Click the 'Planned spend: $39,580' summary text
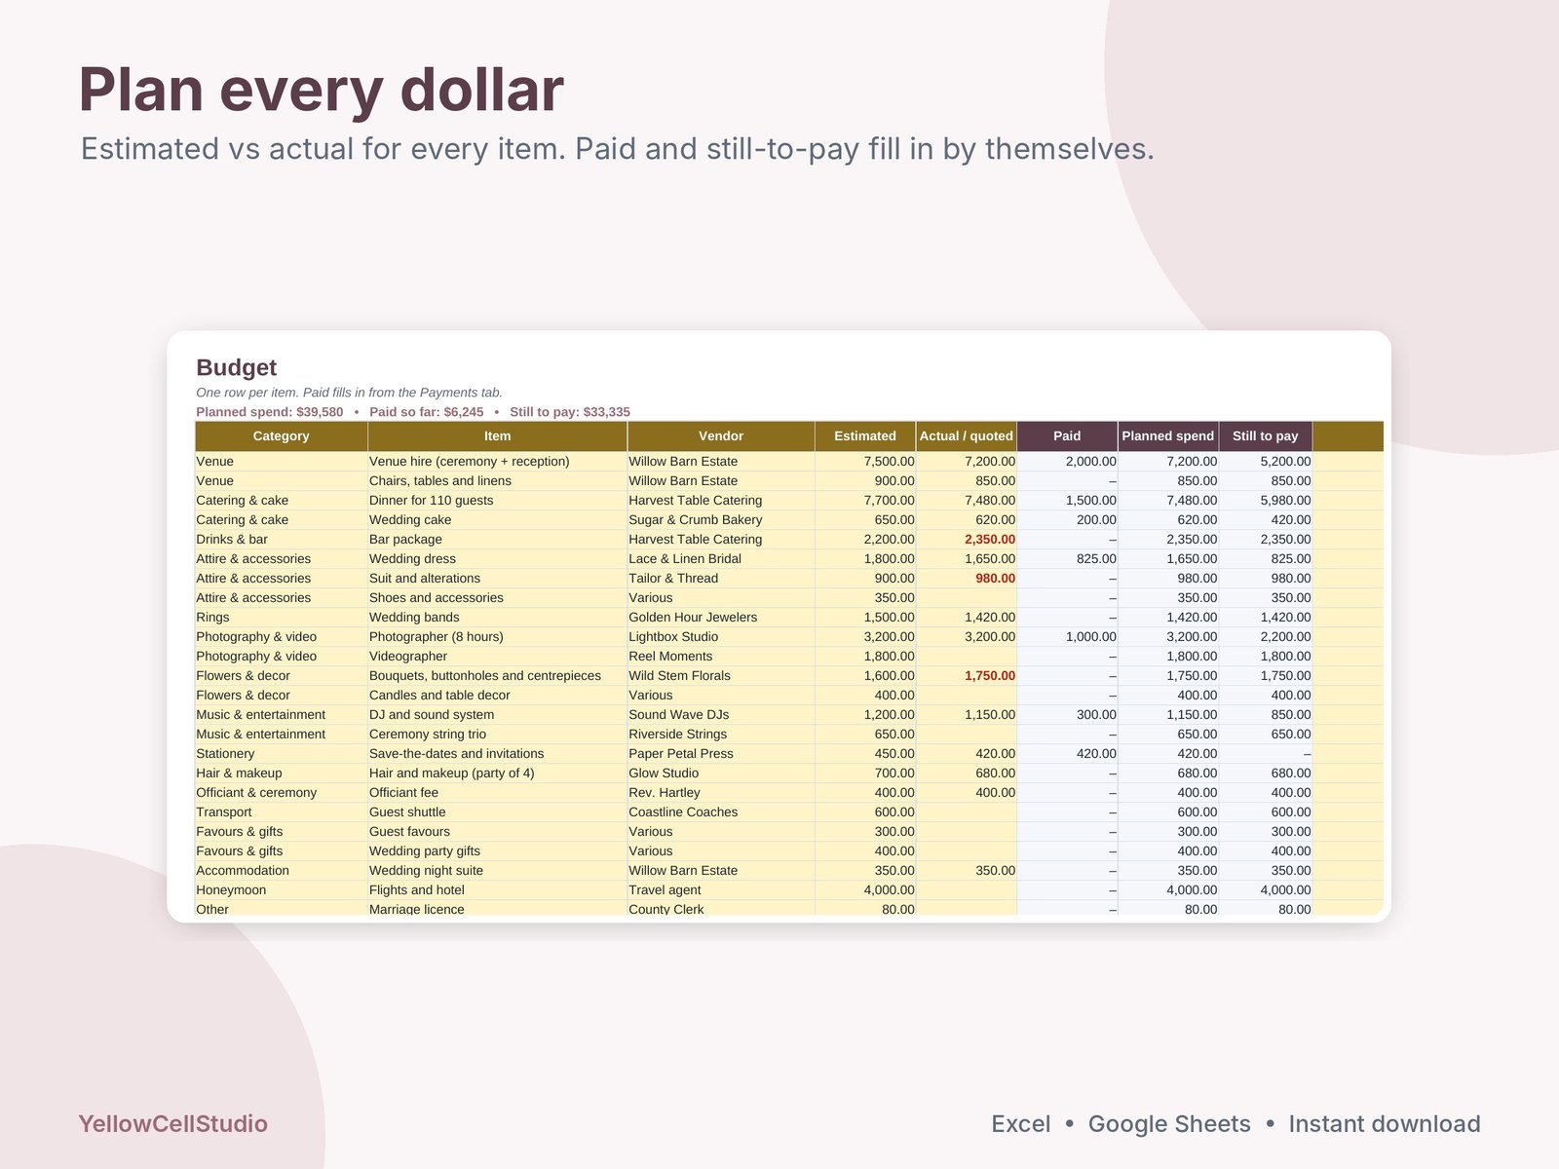The image size is (1559, 1169). (270, 412)
